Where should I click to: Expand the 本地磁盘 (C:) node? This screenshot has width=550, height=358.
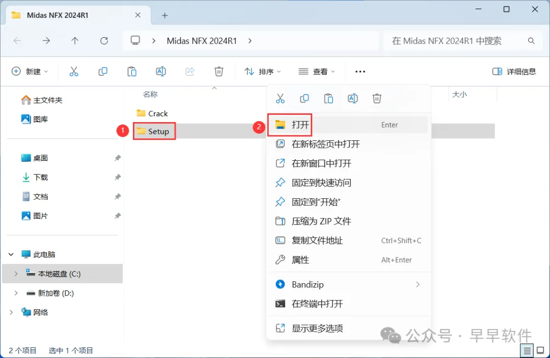coord(16,274)
